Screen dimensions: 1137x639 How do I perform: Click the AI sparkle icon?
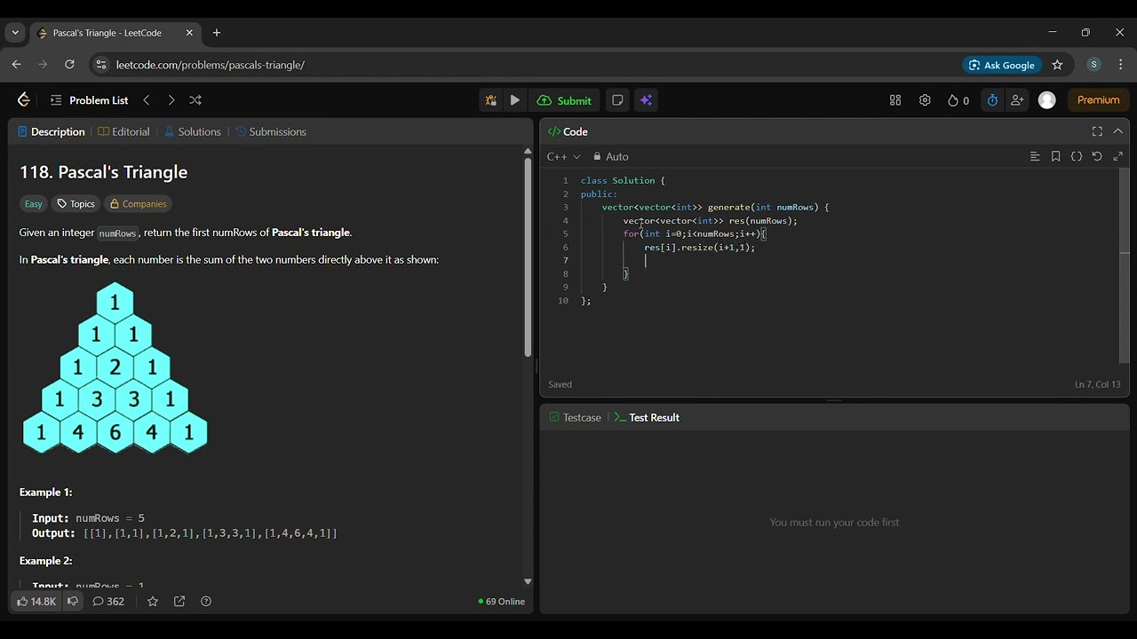[647, 100]
